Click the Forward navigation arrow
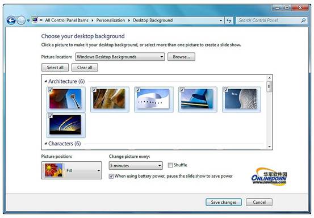The height and width of the screenshot is (218, 314). (x=21, y=20)
